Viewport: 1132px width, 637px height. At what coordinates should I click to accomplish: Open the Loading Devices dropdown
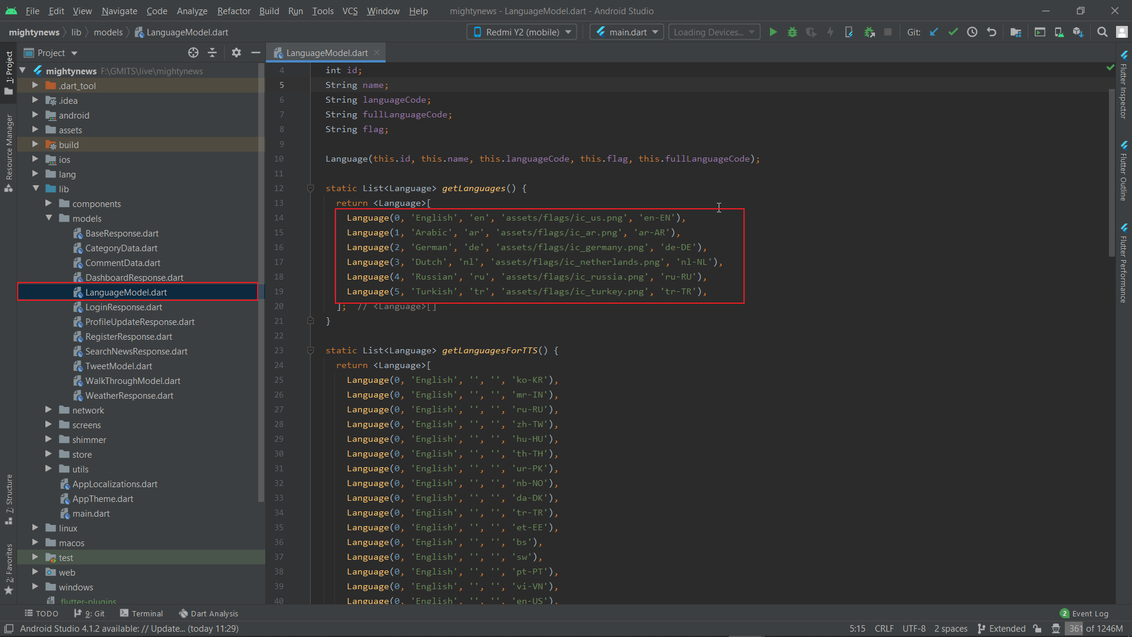tap(714, 32)
